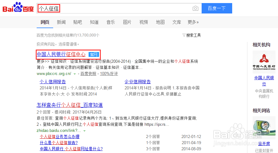
Task: Click the 2012-01-12 date entry
Action: [191, 136]
